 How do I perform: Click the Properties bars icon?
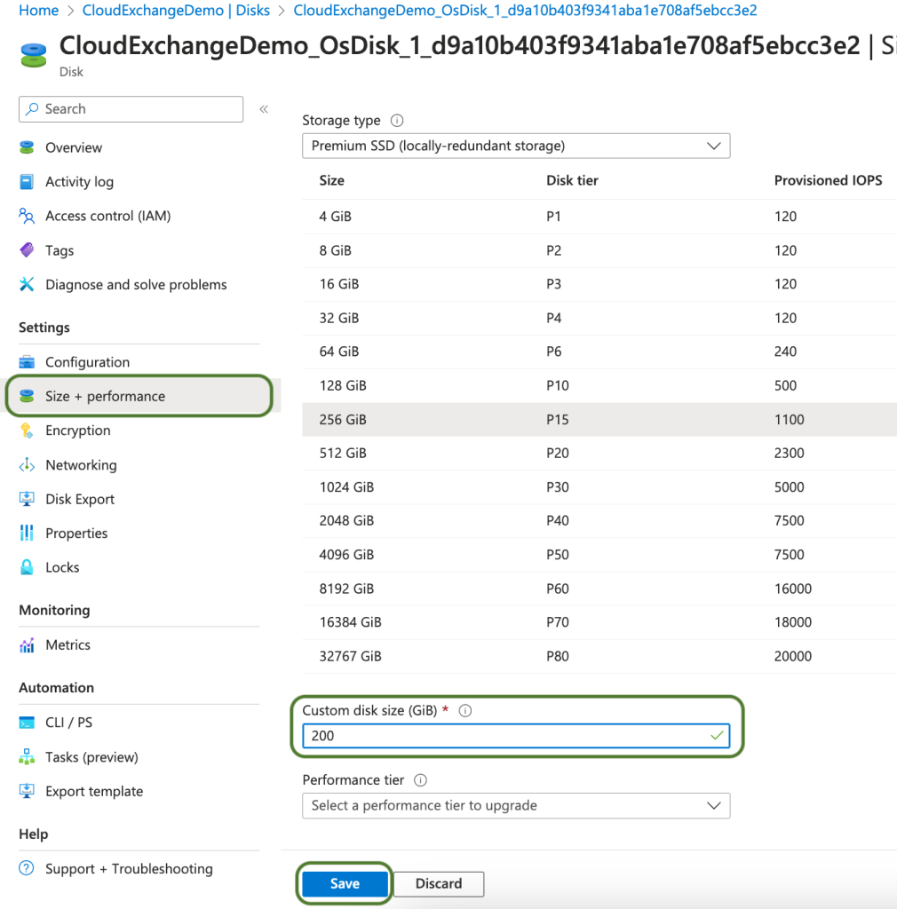27,533
